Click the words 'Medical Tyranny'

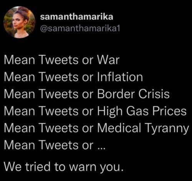143,129
